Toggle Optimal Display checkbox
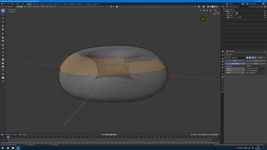Viewport: 267px width, 150px height. coord(247,70)
